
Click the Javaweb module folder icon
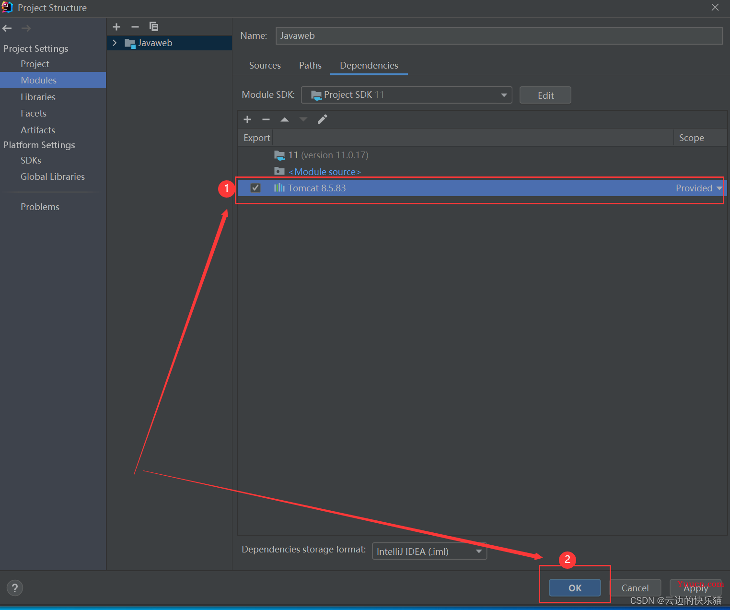(130, 43)
